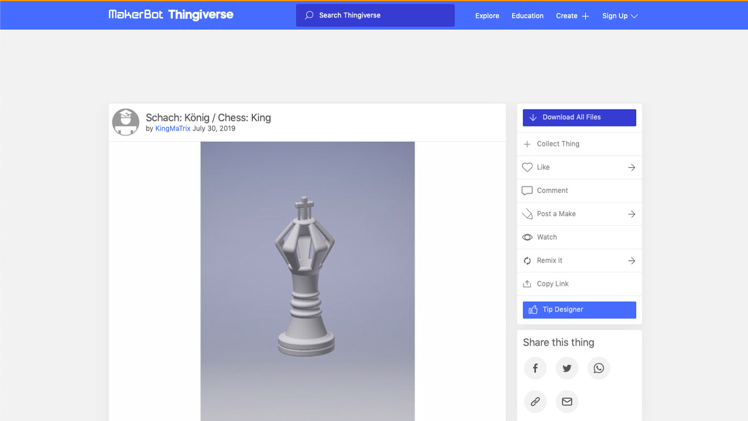Image resolution: width=748 pixels, height=421 pixels.
Task: Click the speech bubble Comment icon
Action: [527, 191]
